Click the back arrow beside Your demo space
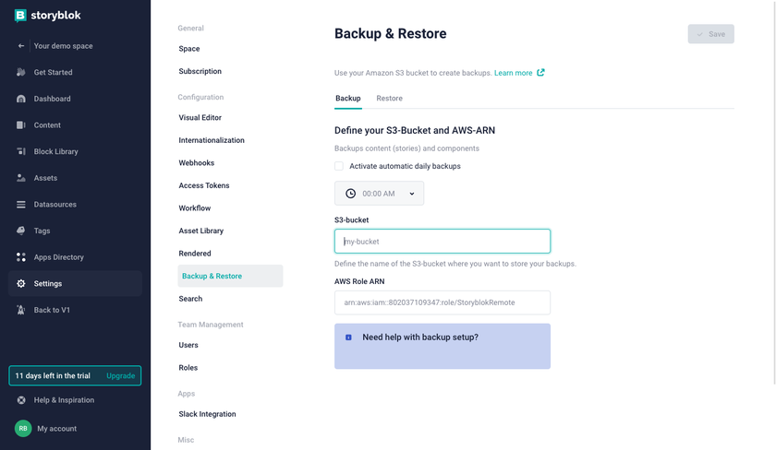Image resolution: width=776 pixels, height=450 pixels. pos(21,46)
